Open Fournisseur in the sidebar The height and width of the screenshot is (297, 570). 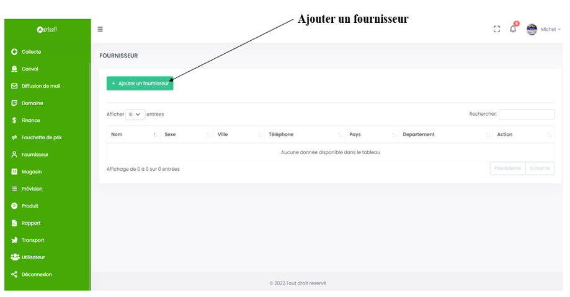[35, 155]
